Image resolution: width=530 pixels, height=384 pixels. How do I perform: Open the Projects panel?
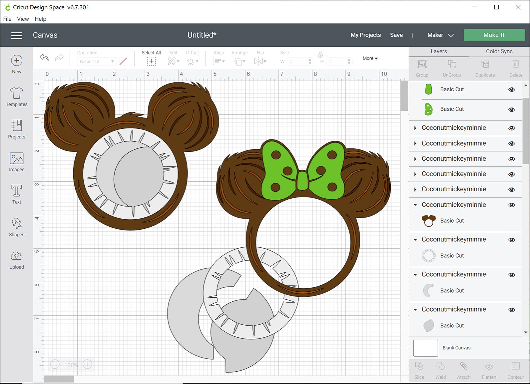tap(17, 129)
